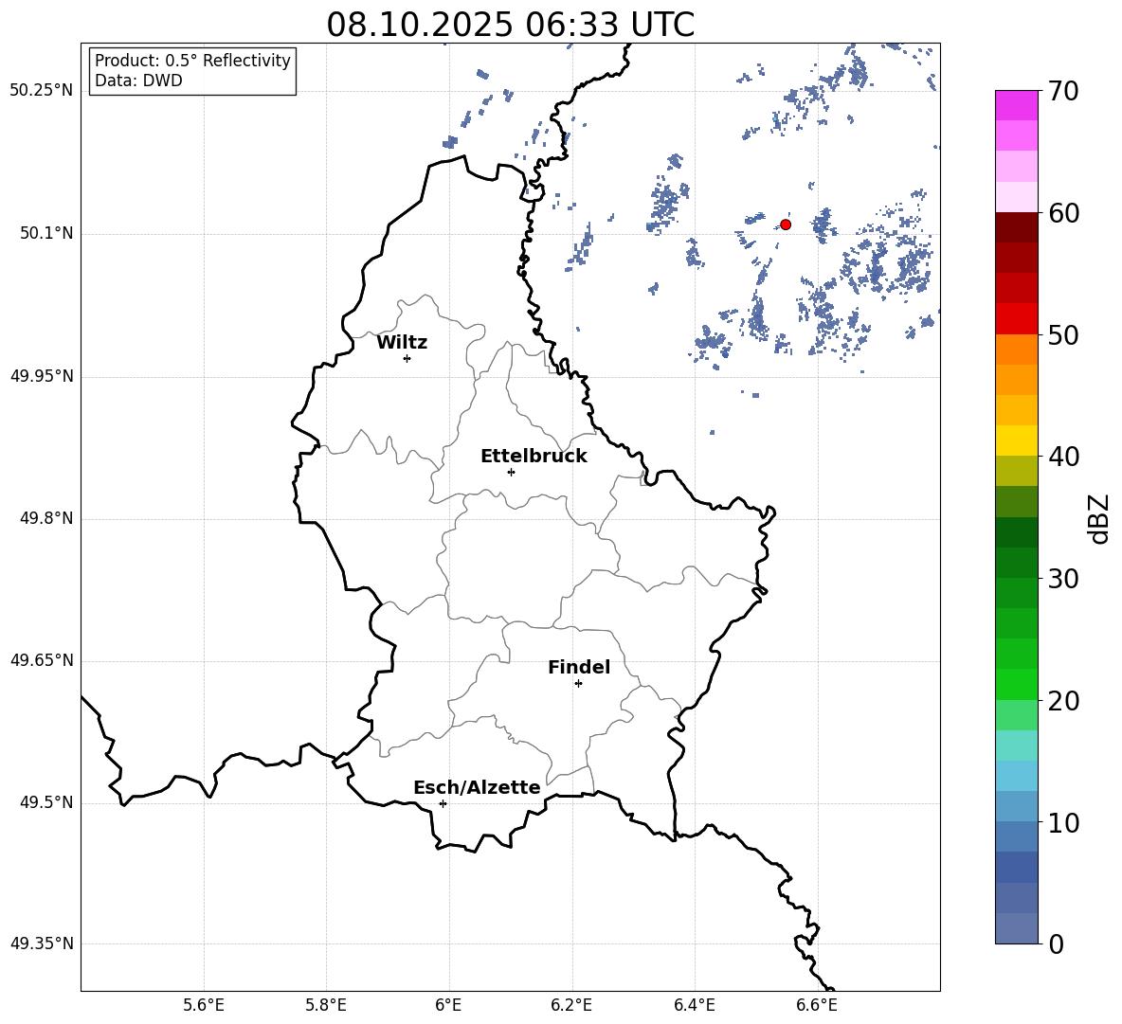The width and height of the screenshot is (1122, 1024).
Task: Pick the slate blue swatch at colorbar bottom
Action: (1017, 928)
